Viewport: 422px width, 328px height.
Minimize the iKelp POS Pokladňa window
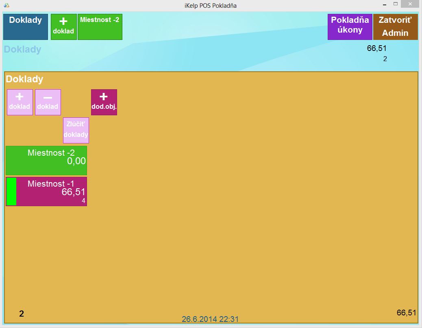click(384, 4)
